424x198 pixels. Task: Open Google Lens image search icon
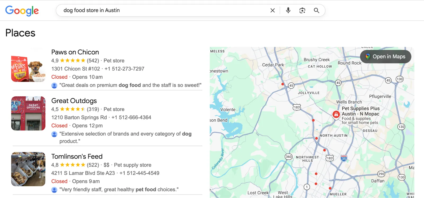coord(302,10)
